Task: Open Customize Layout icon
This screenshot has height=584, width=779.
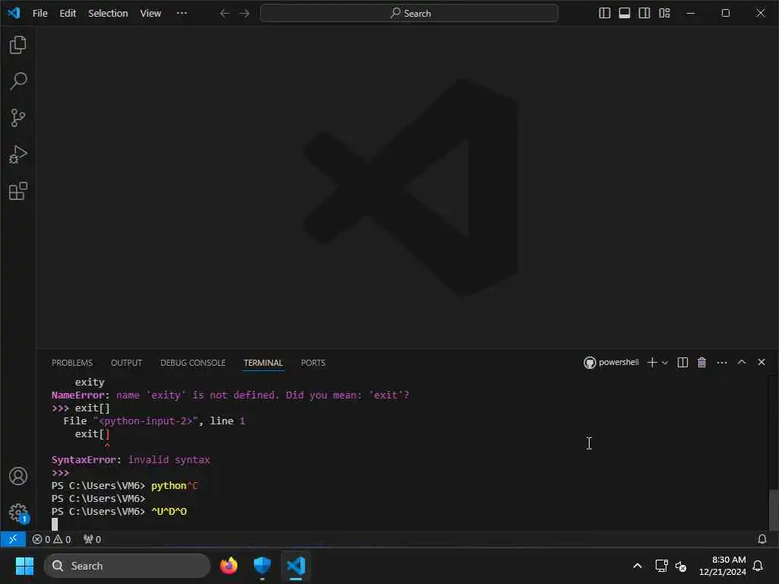Action: pos(664,14)
